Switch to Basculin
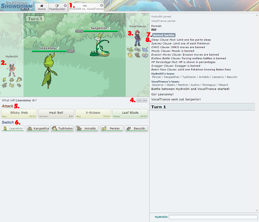This screenshot has height=222, width=259. [136, 128]
